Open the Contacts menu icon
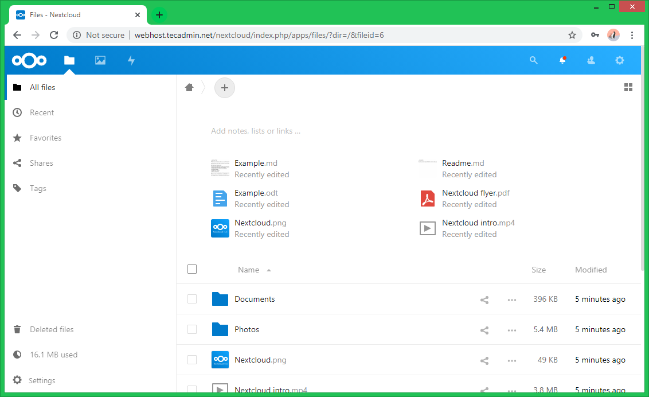The height and width of the screenshot is (397, 649). pos(591,60)
